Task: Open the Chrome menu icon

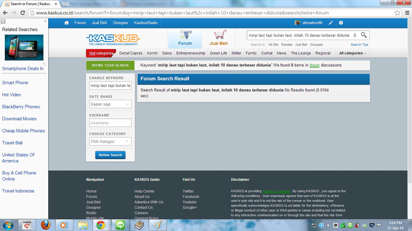Action: tap(407, 13)
